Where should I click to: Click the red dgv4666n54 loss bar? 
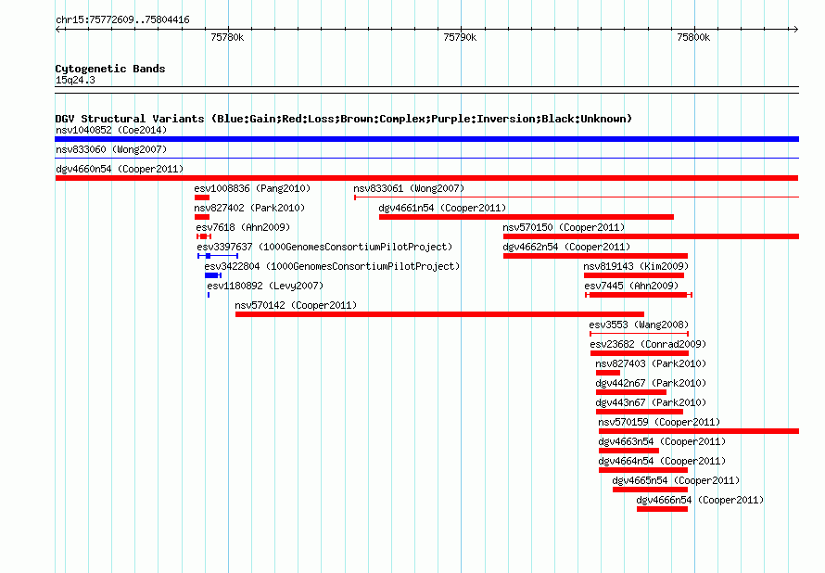click(x=663, y=509)
